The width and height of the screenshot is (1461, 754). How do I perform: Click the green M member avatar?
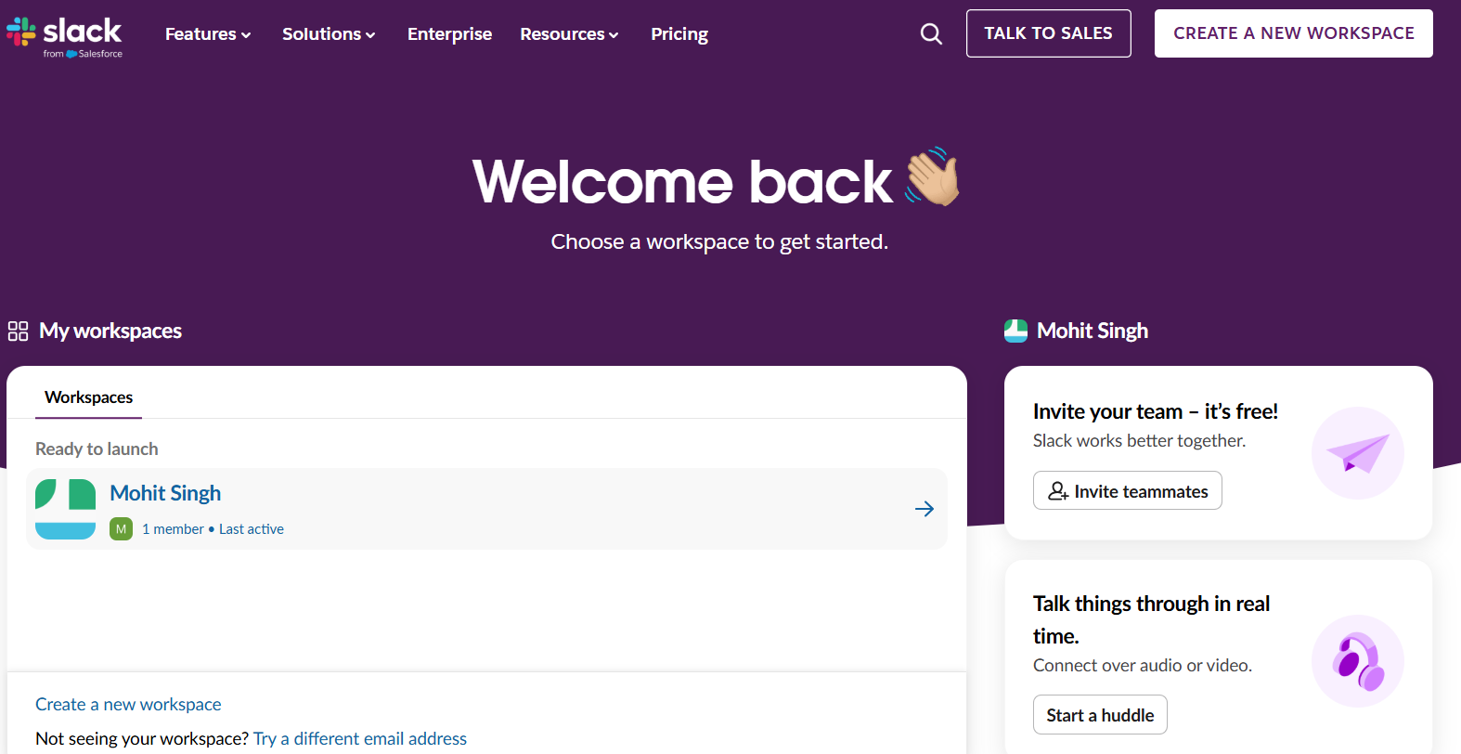(x=121, y=529)
